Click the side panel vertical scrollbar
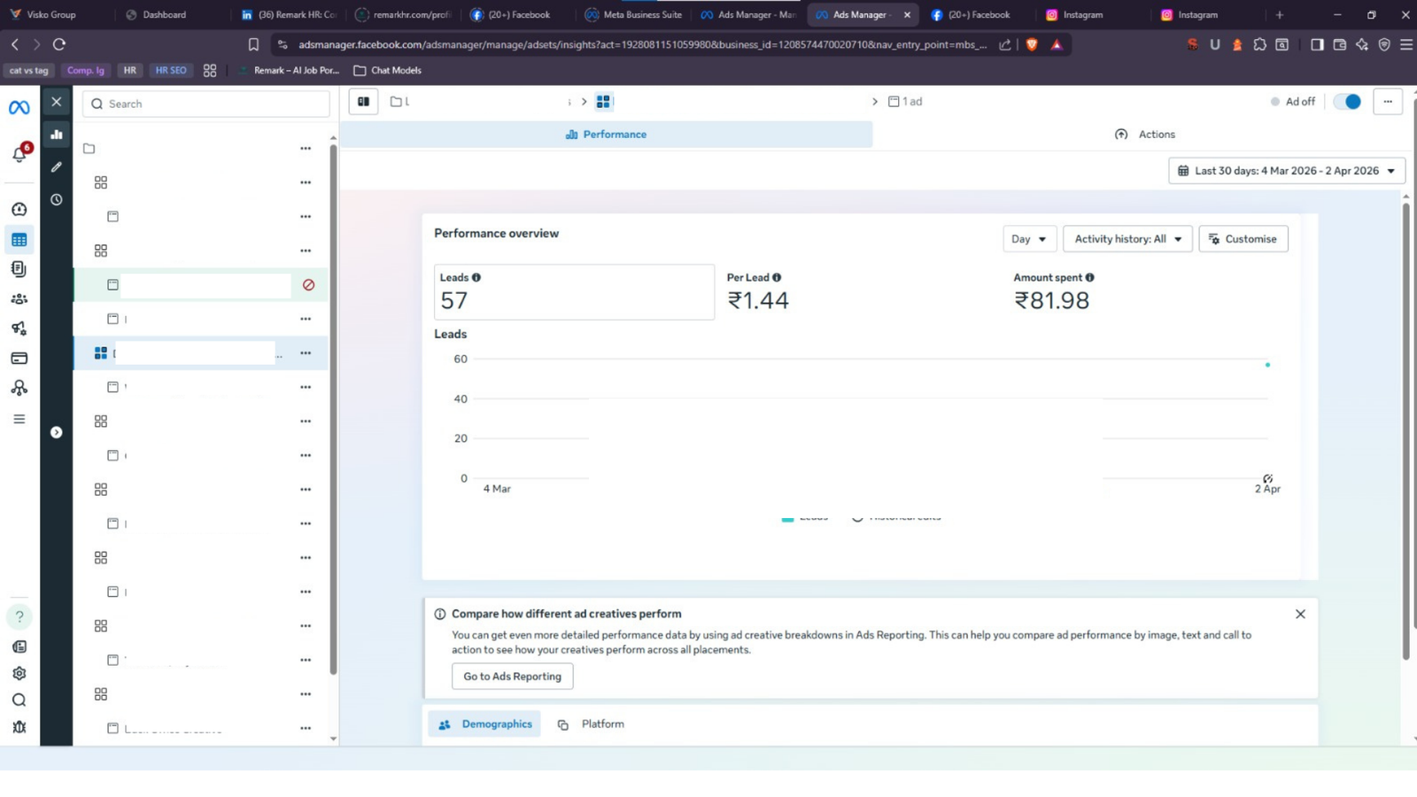The image size is (1417, 797). pyautogui.click(x=333, y=407)
